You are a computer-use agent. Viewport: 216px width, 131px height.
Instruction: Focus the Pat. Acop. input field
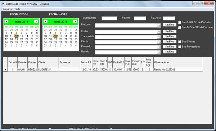169,18
